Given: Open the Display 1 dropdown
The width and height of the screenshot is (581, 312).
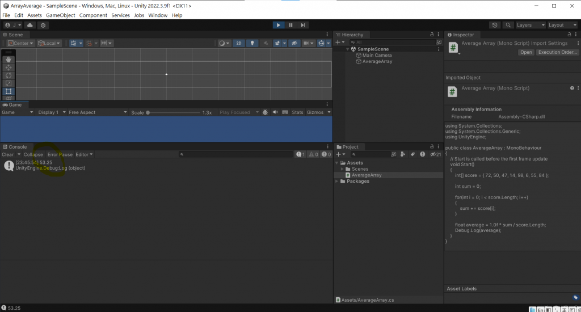Looking at the screenshot, I should [52, 112].
